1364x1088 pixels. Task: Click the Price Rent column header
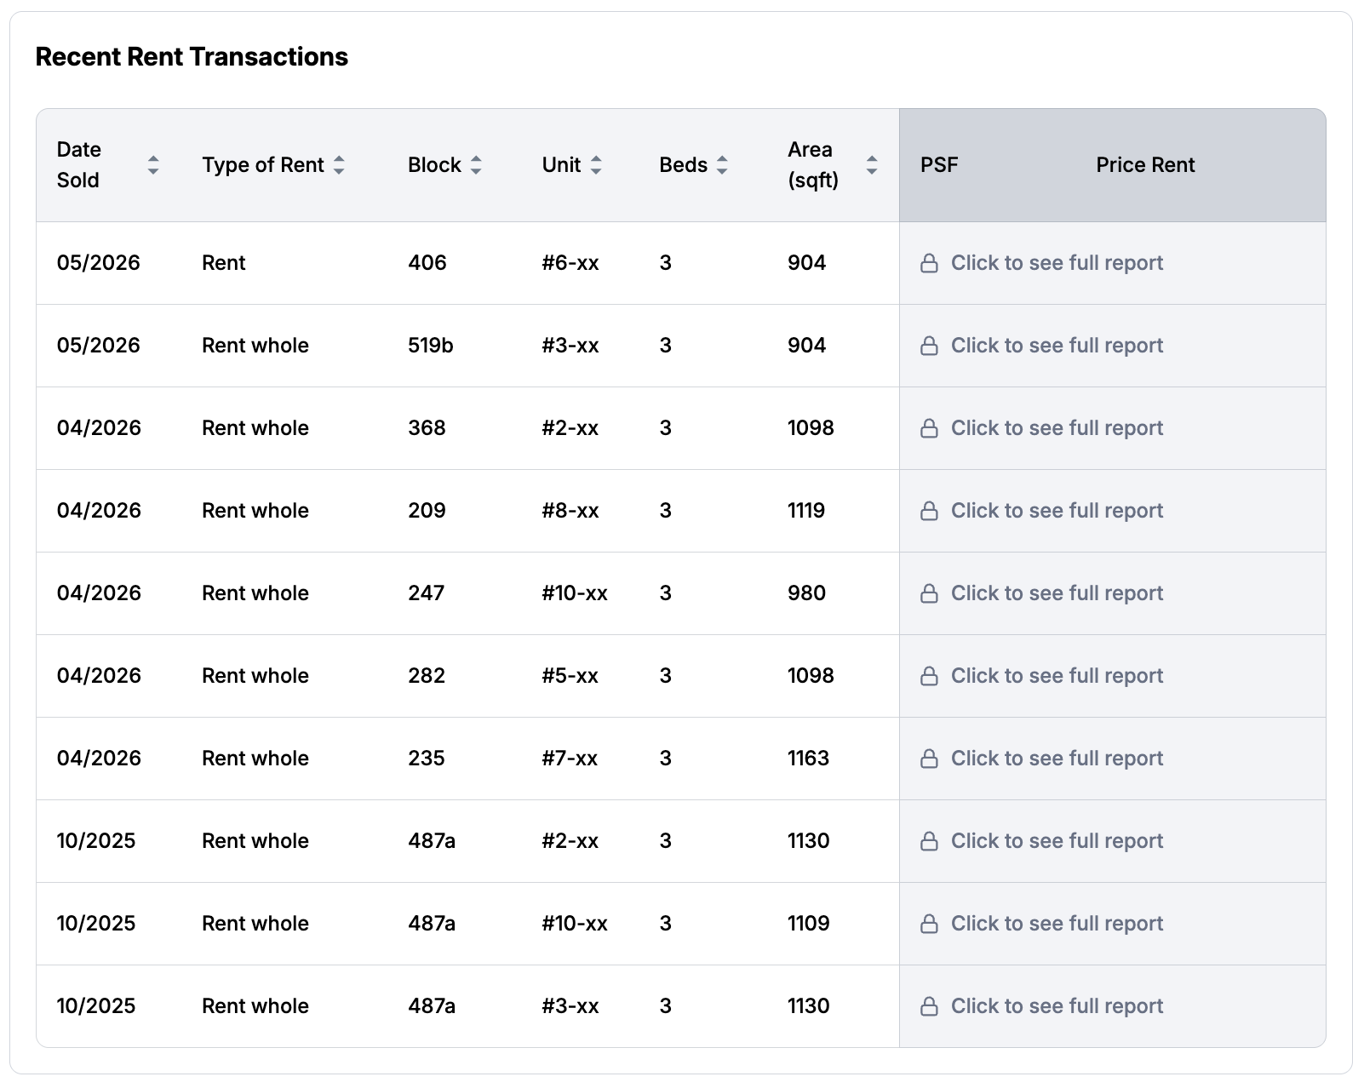pos(1145,165)
